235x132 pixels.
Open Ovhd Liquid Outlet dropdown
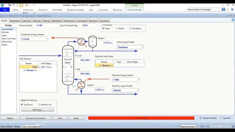pos(143,47)
